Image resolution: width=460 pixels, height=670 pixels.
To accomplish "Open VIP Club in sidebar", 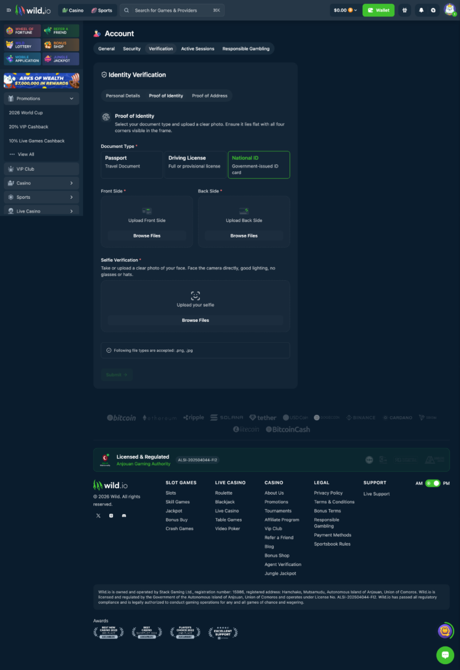I will click(41, 169).
